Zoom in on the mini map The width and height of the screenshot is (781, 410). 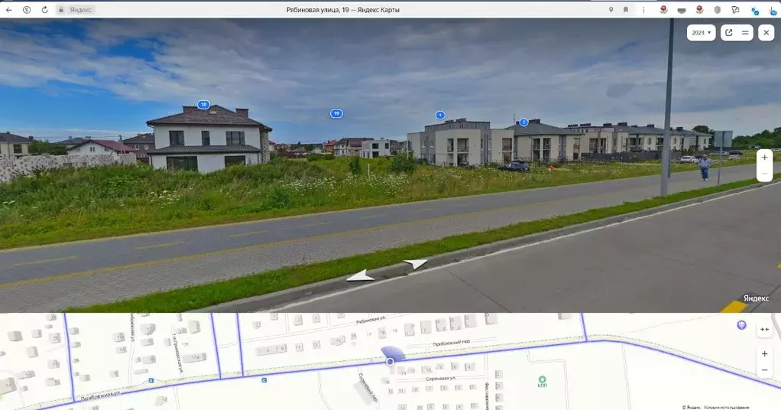pos(764,354)
